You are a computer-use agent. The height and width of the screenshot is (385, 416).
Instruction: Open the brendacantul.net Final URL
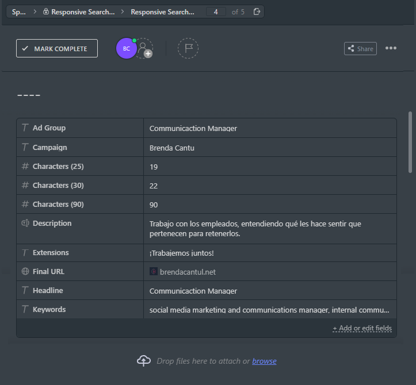[x=188, y=272]
